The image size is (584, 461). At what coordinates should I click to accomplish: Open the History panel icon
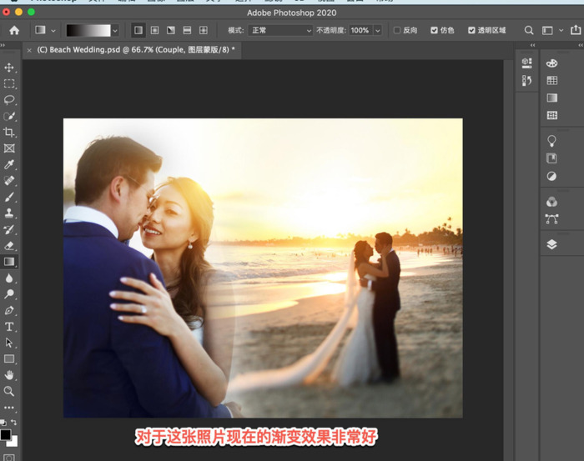point(526,80)
